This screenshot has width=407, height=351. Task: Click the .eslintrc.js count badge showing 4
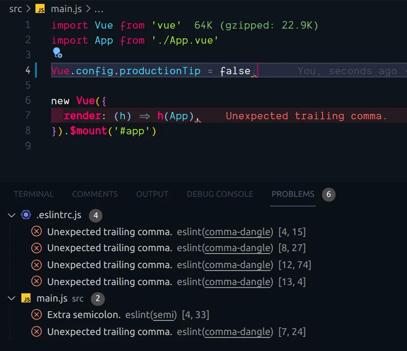(96, 215)
